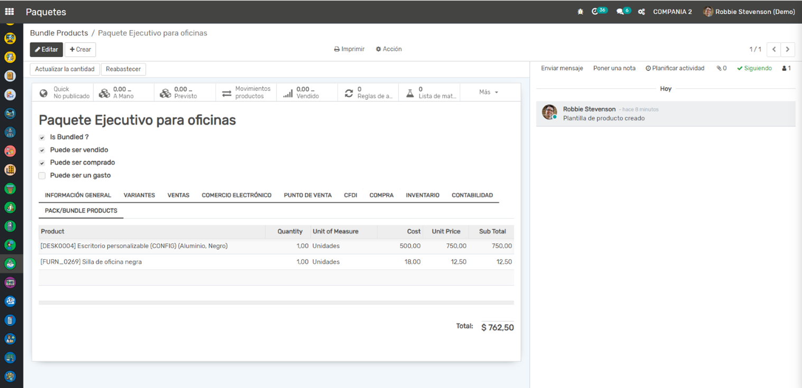The height and width of the screenshot is (388, 802).
Task: Open conversations chat icon with 6 badge
Action: [620, 12]
